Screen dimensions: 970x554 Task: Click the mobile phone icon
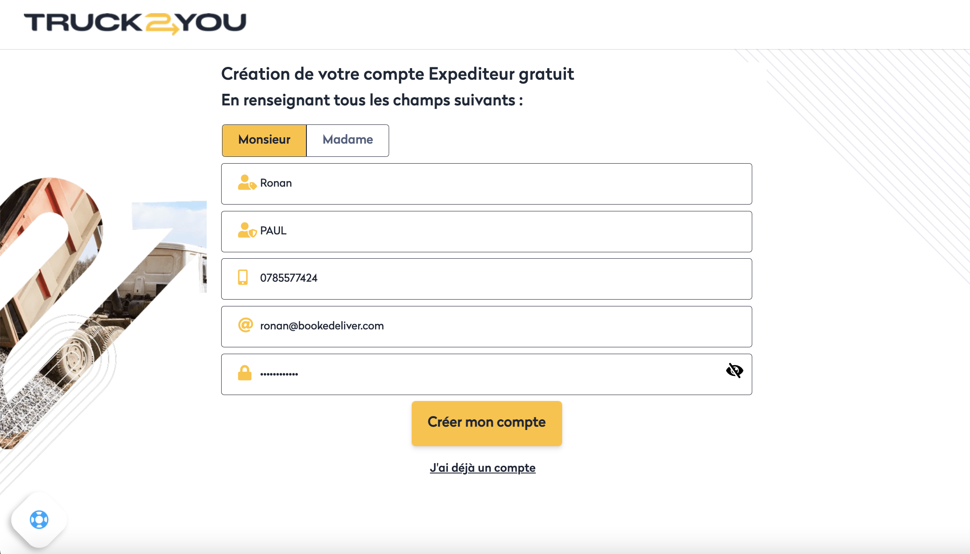point(243,277)
